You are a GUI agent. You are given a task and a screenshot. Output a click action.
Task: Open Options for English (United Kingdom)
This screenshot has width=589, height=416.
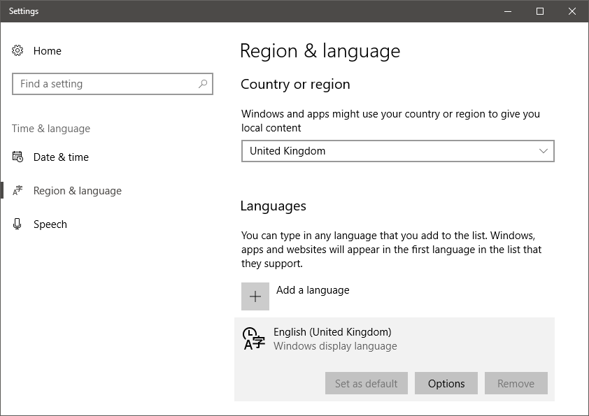click(x=446, y=383)
